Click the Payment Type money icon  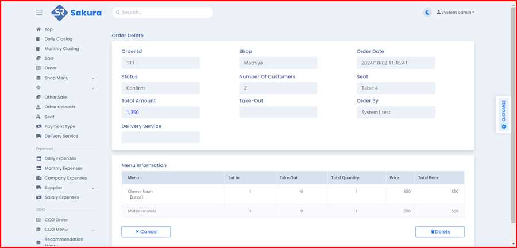(x=38, y=126)
